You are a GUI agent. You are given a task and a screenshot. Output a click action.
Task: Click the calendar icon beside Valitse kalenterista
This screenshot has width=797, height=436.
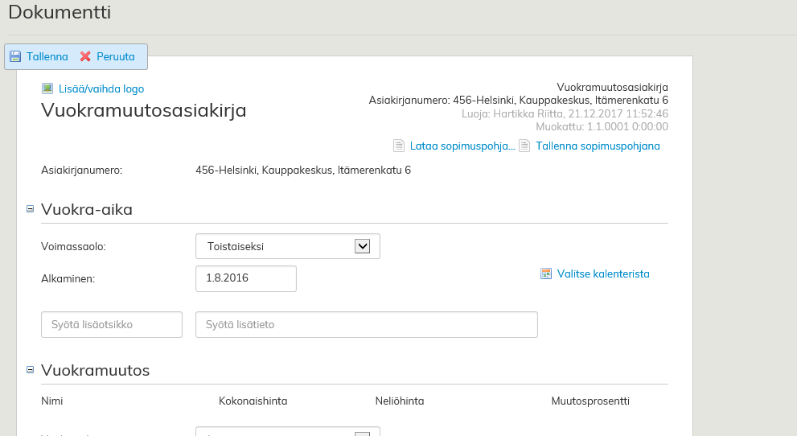(x=547, y=274)
